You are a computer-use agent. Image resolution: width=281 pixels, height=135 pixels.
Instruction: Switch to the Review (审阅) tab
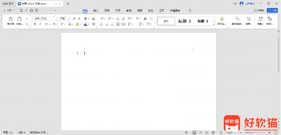129,11
